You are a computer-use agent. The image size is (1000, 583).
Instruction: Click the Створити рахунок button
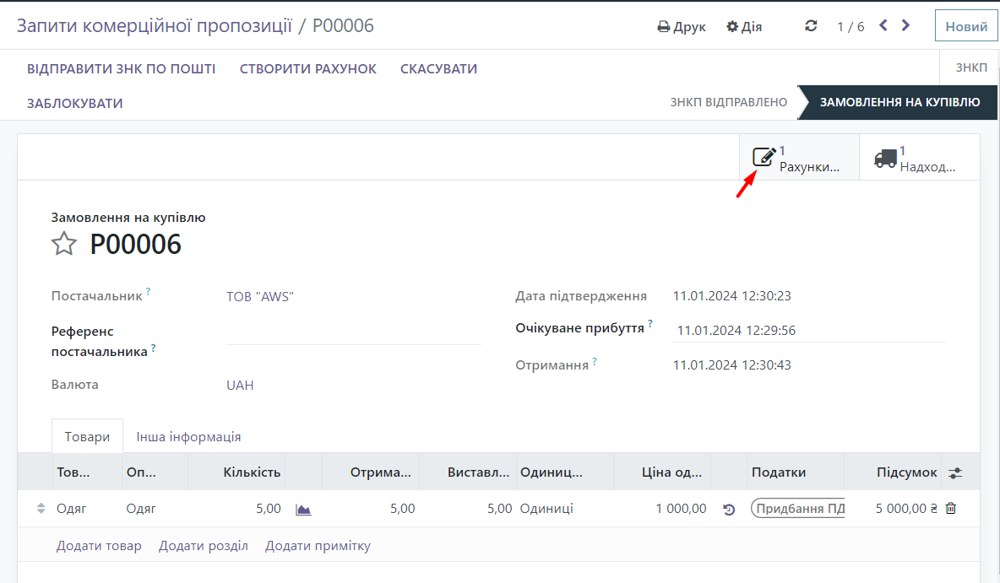[x=307, y=69]
